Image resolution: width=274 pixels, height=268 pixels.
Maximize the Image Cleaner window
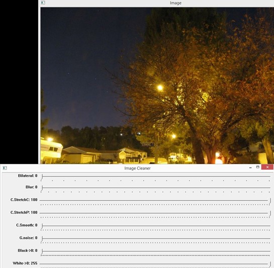(257, 167)
